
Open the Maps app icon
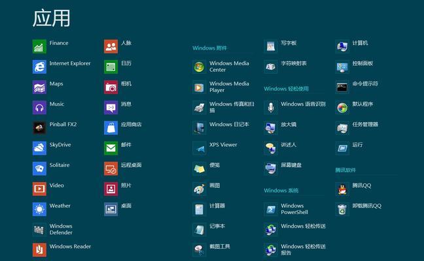[x=39, y=87]
